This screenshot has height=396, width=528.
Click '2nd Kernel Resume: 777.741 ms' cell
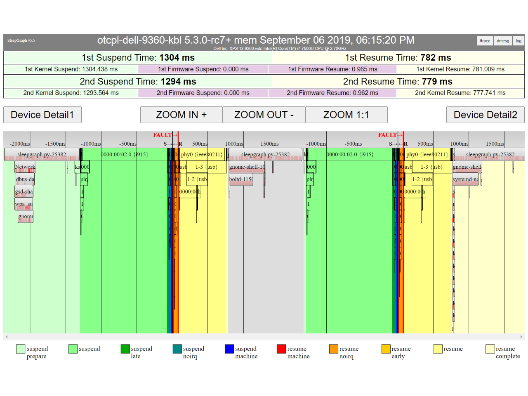pyautogui.click(x=460, y=93)
